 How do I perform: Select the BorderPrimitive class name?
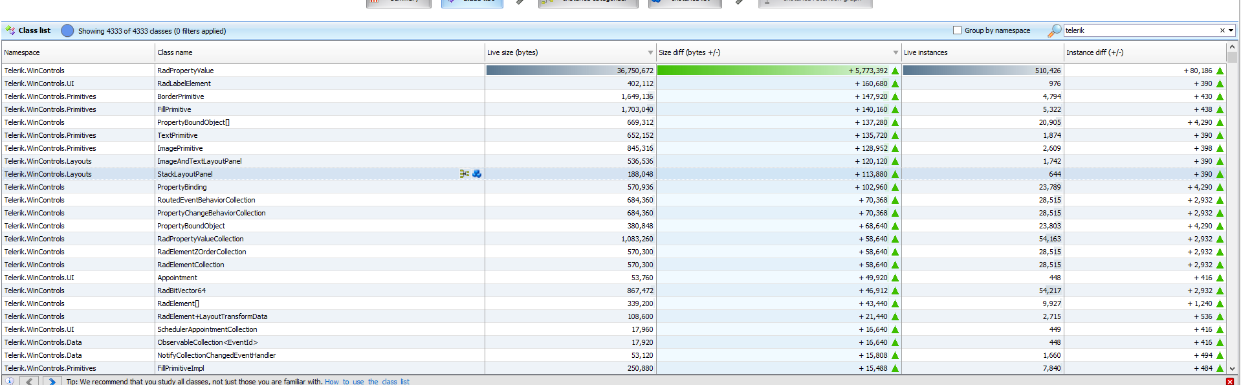point(181,96)
